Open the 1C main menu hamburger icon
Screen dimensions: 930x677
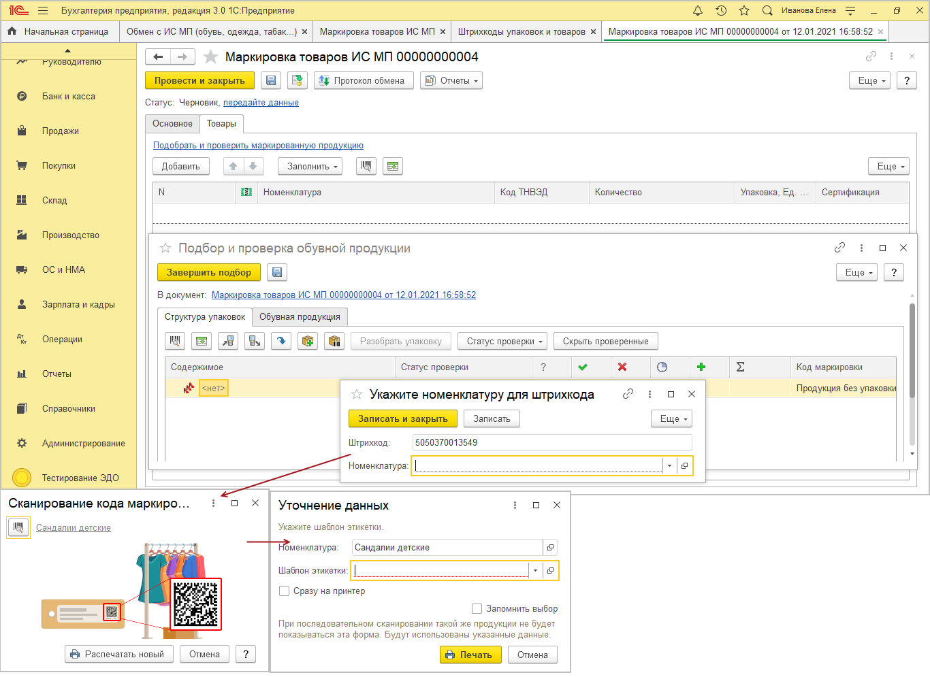click(43, 10)
